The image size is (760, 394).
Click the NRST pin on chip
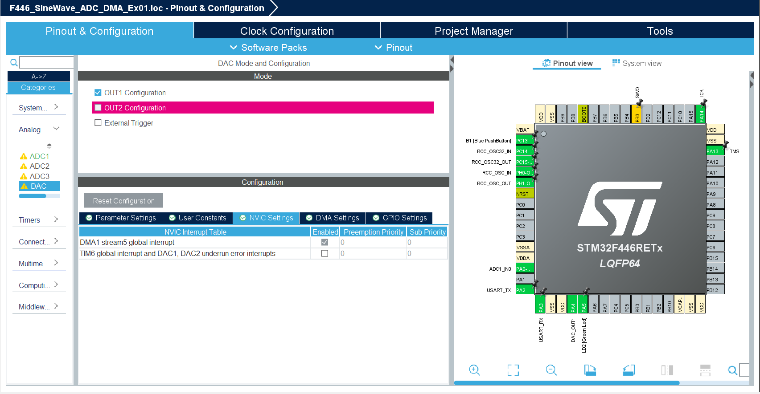tap(525, 194)
